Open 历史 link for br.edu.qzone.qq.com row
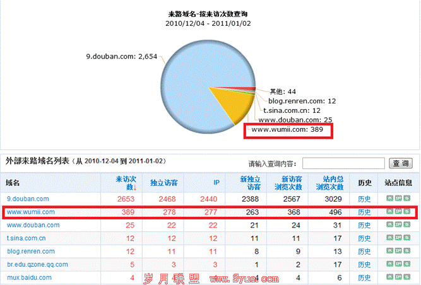This screenshot has width=421, height=285. (364, 265)
